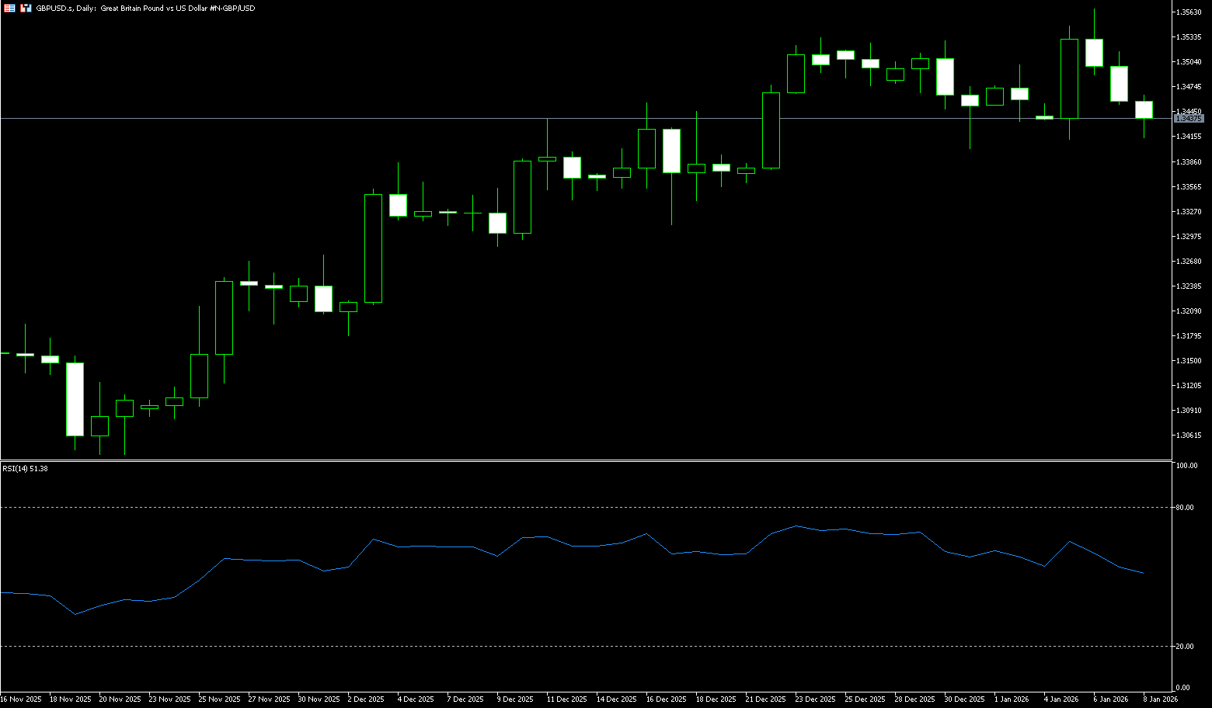Screen dimensions: 1212x708
Task: Click the red table-grid icon in chart header
Action: (10, 8)
